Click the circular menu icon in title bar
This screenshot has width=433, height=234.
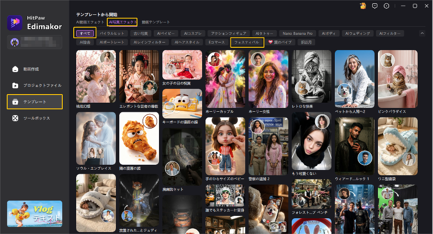click(x=387, y=6)
